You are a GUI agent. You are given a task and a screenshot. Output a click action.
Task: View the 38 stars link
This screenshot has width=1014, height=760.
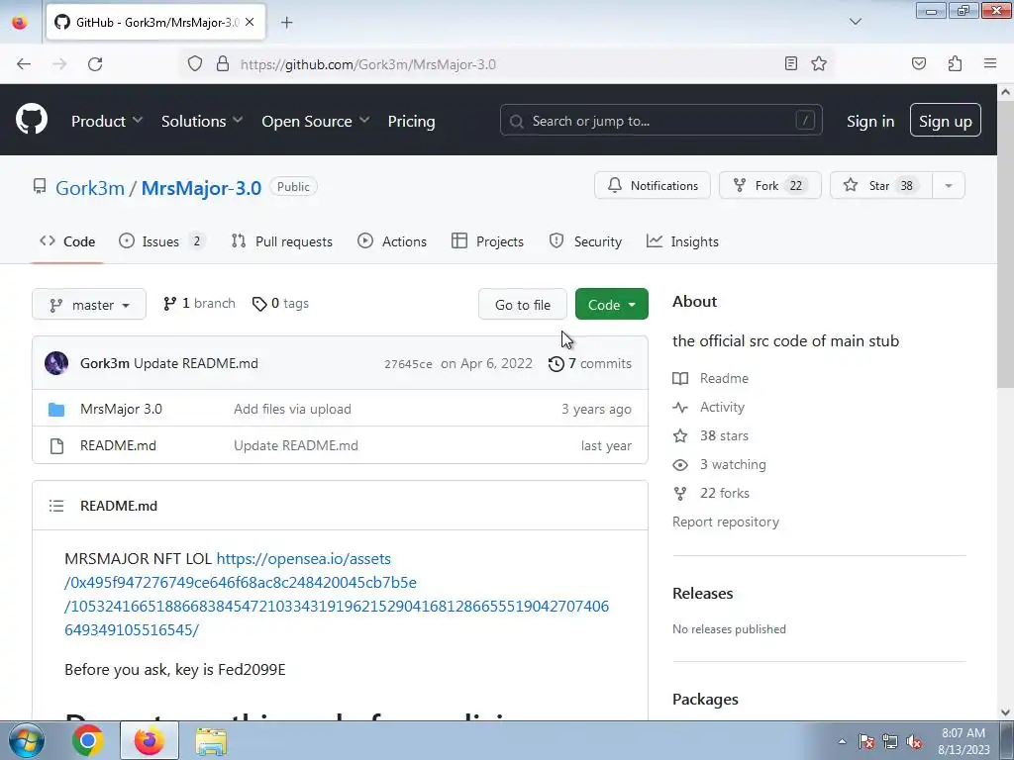coord(711,435)
